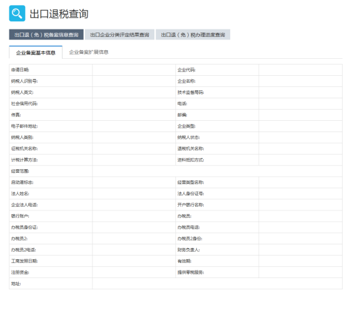Select the 法人姓名 label
This screenshot has width=347, height=315.
(20, 194)
